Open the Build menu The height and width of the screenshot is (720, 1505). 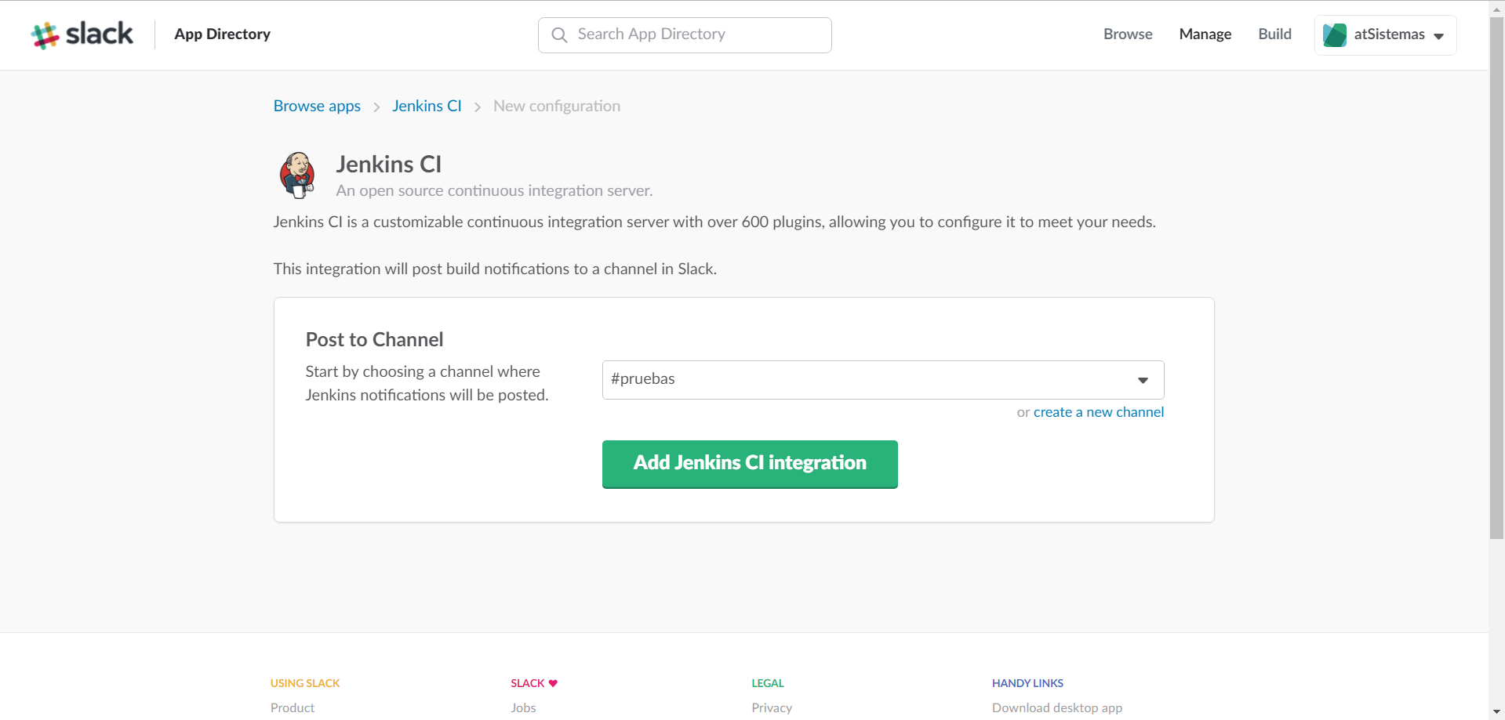1274,34
